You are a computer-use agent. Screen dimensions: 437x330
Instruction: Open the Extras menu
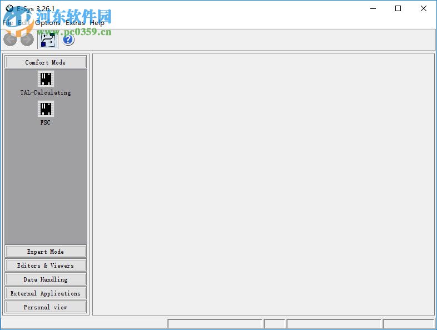tap(75, 23)
